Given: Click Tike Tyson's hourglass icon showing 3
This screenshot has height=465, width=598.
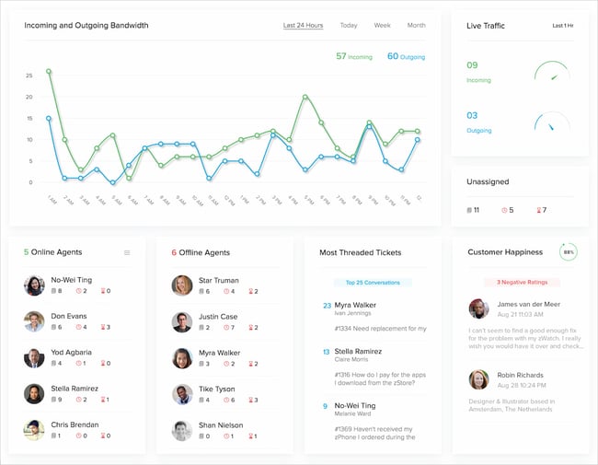Looking at the screenshot, I should click(251, 400).
